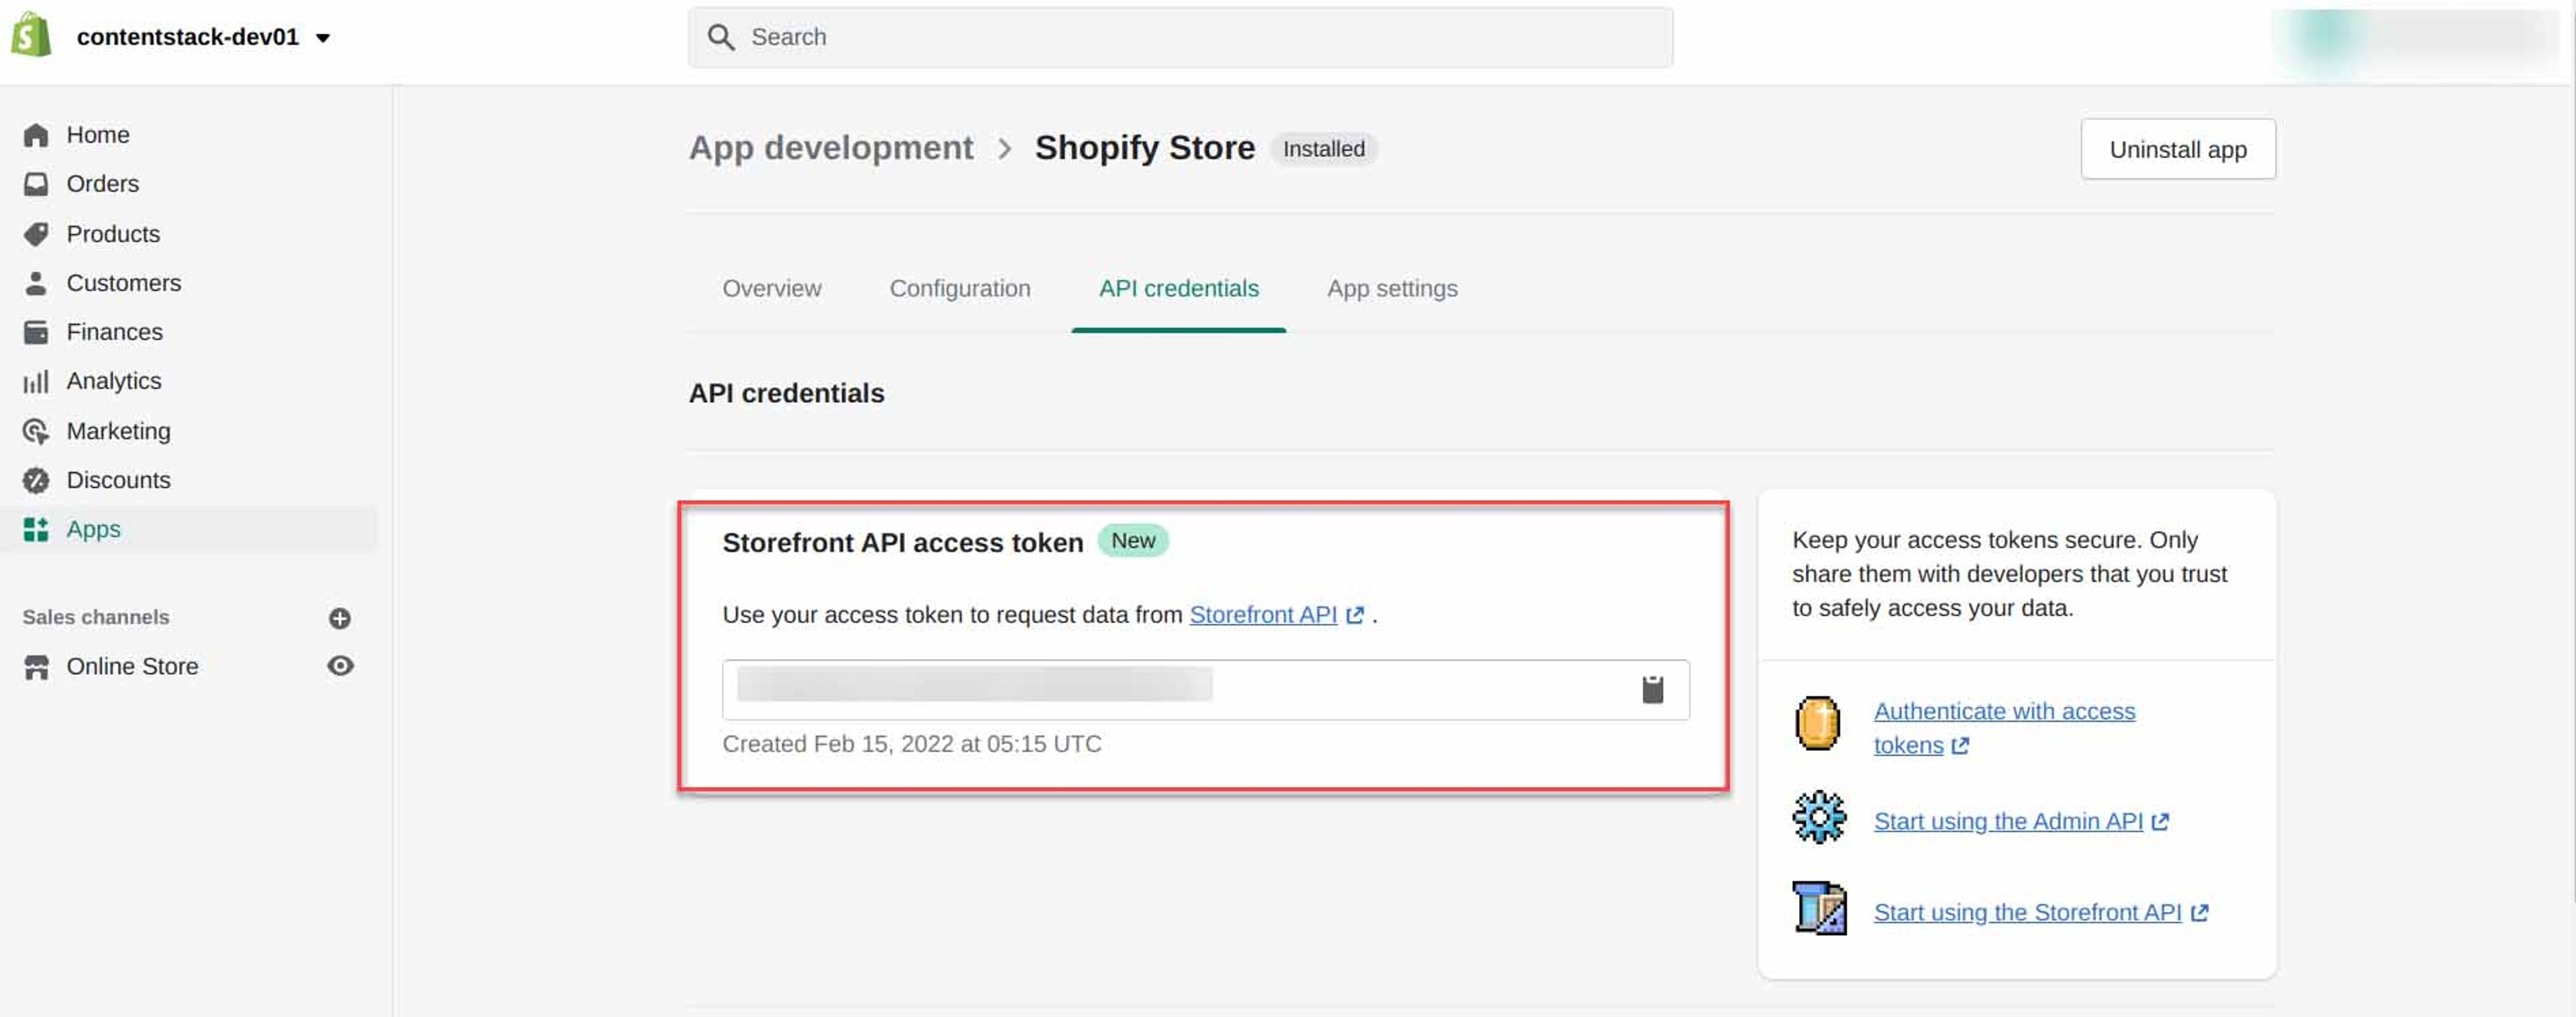Click the Storefront API access token heading
The width and height of the screenshot is (2576, 1017).
coord(902,542)
